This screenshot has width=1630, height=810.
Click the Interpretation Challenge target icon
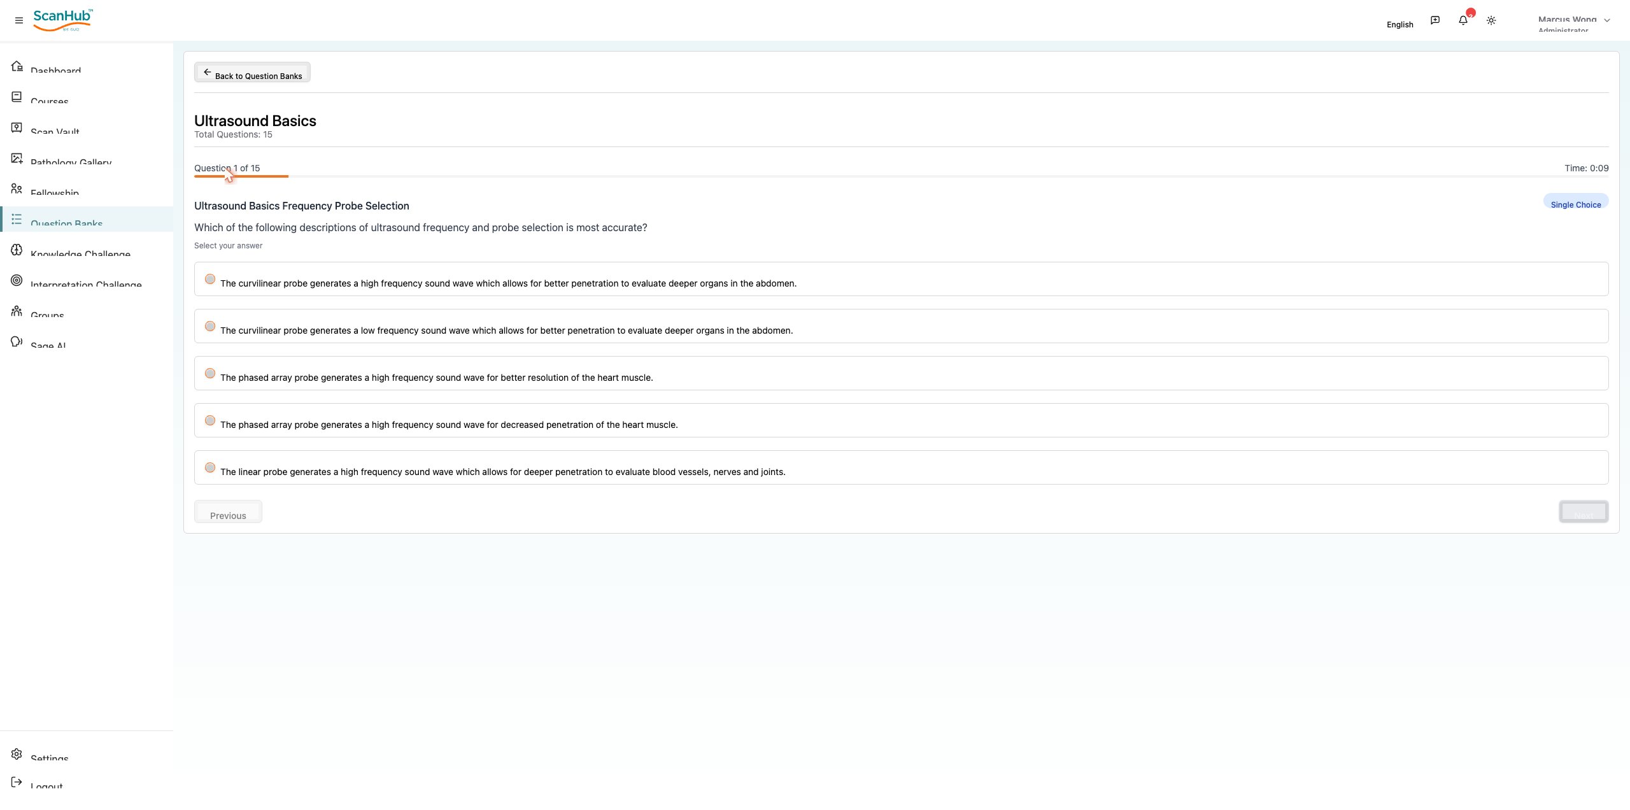[17, 280]
